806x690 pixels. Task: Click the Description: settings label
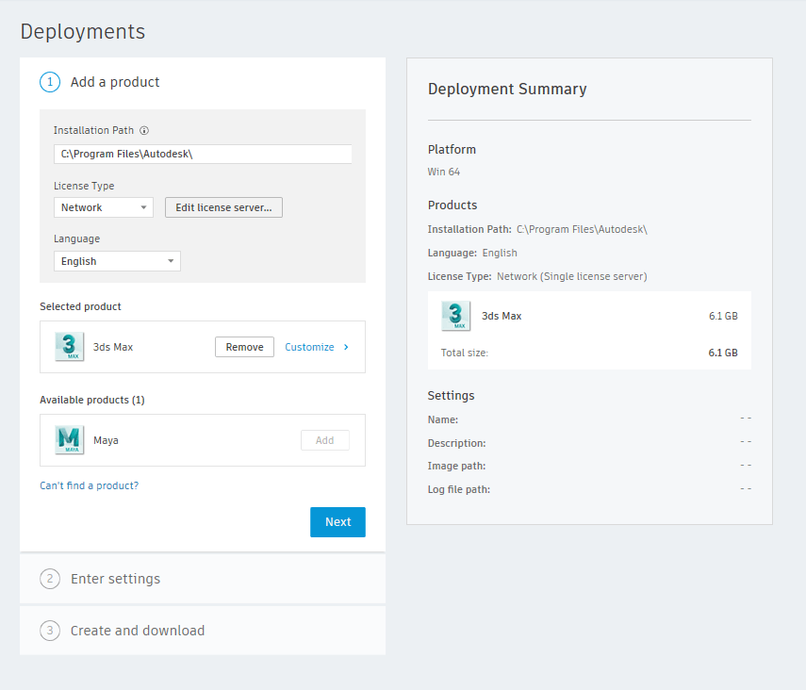pyautogui.click(x=456, y=443)
